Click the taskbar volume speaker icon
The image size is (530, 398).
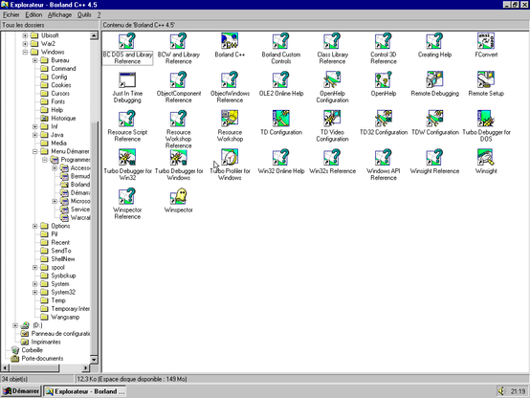(x=501, y=391)
